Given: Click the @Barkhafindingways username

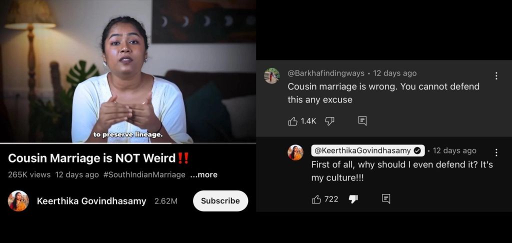Looking at the screenshot, I should tap(326, 73).
